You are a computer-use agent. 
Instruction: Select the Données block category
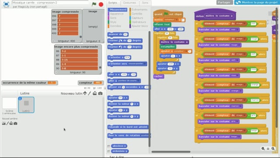115,26
